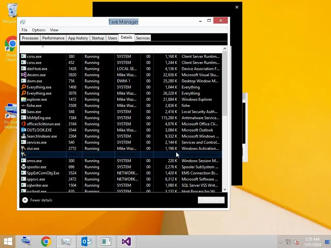Click the LOCAL SE... user name cell
The image size is (331, 248).
click(127, 68)
